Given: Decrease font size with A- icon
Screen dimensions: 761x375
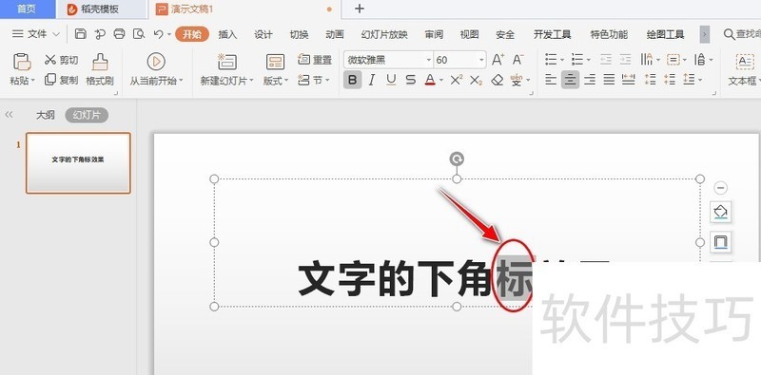Looking at the screenshot, I should pos(517,60).
